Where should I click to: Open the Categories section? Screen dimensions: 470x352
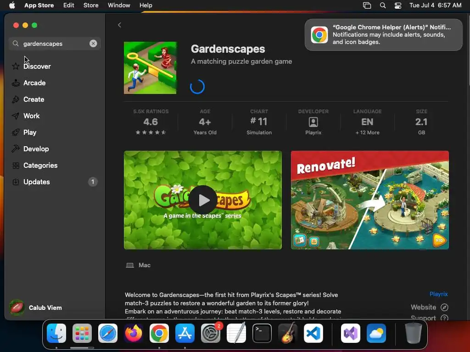(x=54, y=165)
